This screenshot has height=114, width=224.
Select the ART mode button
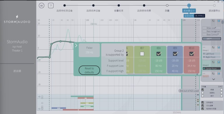tap(211, 39)
